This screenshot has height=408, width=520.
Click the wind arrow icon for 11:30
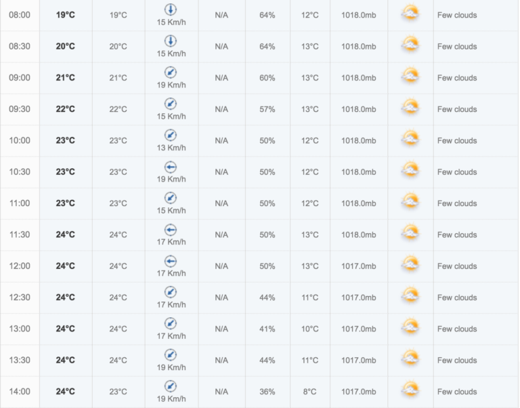pyautogui.click(x=171, y=229)
